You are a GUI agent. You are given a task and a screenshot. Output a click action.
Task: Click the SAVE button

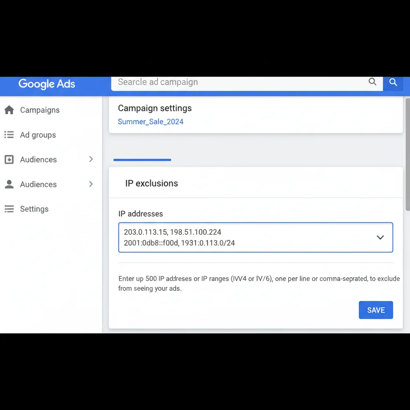pos(376,310)
